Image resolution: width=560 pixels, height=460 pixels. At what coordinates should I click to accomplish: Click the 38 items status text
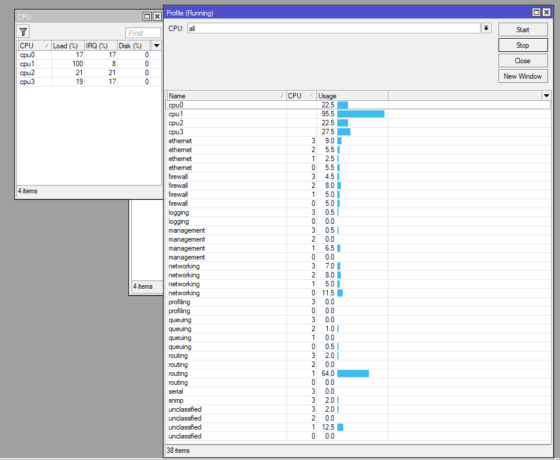pyautogui.click(x=178, y=450)
